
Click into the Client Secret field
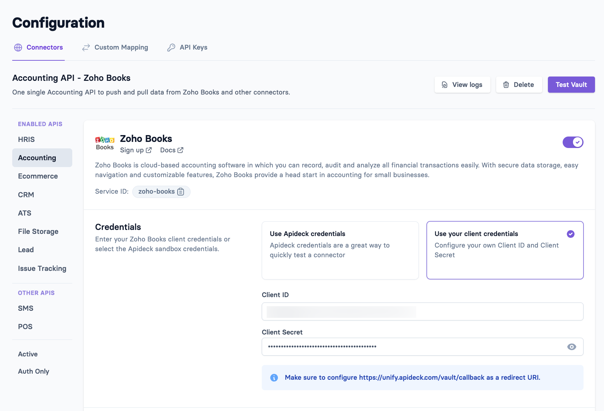422,347
